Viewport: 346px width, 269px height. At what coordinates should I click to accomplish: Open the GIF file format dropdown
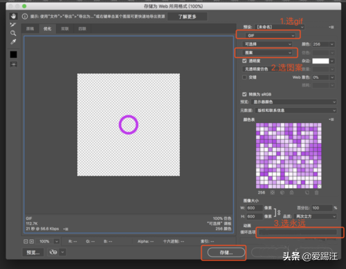[271, 35]
